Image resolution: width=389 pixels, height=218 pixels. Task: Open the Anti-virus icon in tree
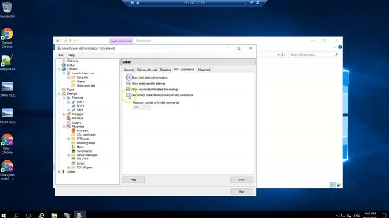[69, 118]
